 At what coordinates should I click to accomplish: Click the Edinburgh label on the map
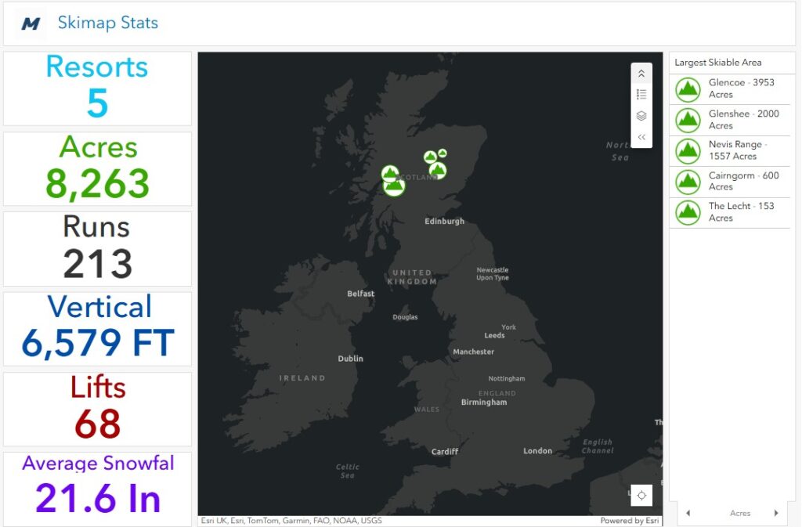tap(444, 222)
